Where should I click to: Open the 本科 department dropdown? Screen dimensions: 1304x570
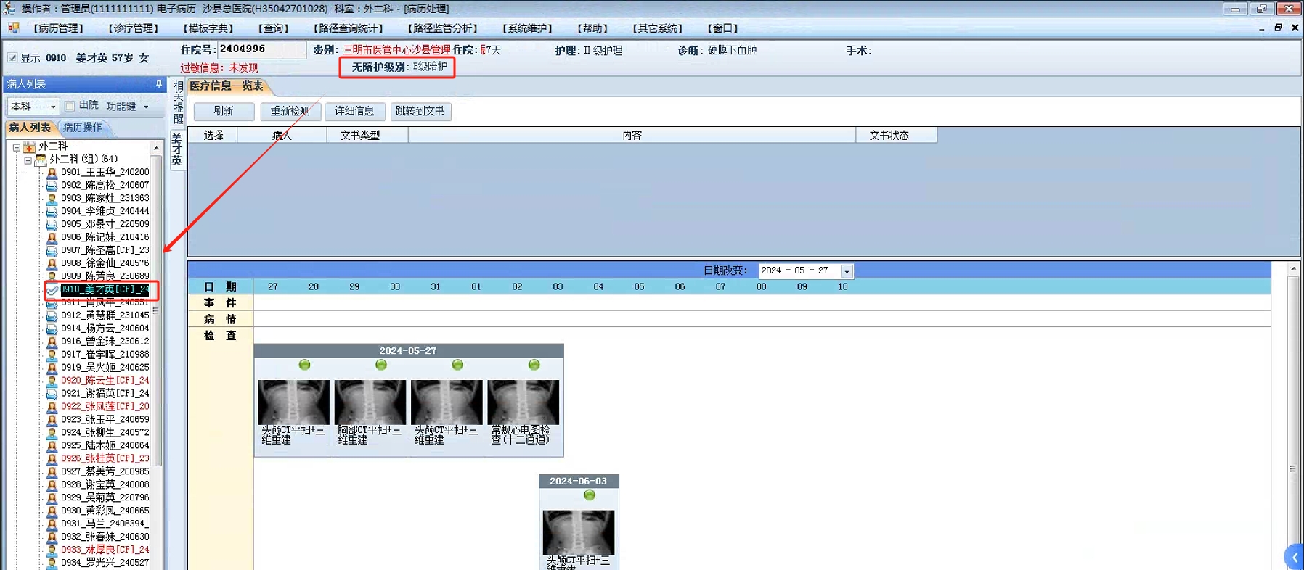tap(53, 107)
